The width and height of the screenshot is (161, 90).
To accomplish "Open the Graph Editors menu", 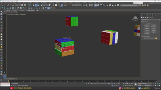I will click(x=44, y=3).
